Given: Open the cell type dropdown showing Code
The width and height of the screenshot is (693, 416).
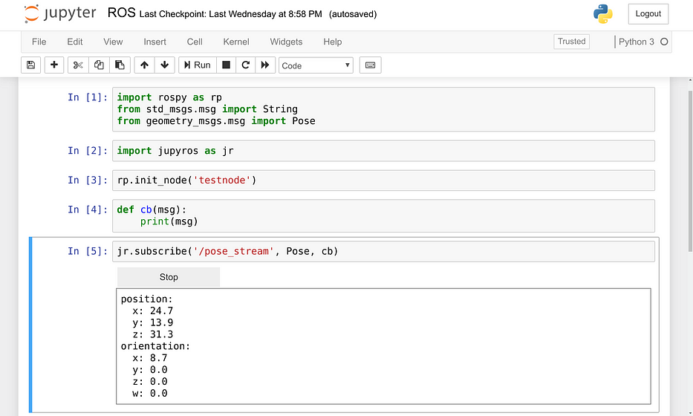Looking at the screenshot, I should (316, 65).
